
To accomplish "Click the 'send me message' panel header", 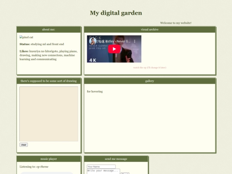I will pyautogui.click(x=116, y=159).
